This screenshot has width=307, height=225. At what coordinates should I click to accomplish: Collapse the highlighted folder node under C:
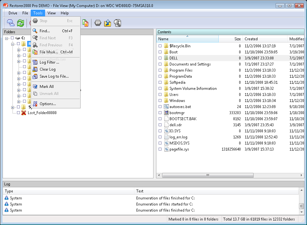click(x=12, y=44)
